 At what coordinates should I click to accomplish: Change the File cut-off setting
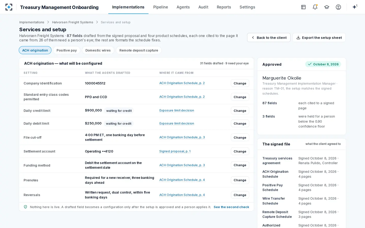click(240, 137)
